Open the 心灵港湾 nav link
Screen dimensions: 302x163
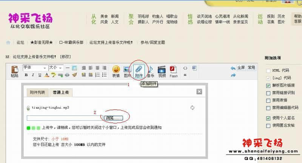coord(222,16)
